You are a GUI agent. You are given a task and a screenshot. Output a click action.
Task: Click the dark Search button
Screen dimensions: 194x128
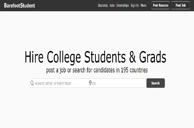[155, 83]
